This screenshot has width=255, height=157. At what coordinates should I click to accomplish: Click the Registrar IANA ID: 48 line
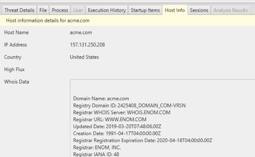(96, 154)
